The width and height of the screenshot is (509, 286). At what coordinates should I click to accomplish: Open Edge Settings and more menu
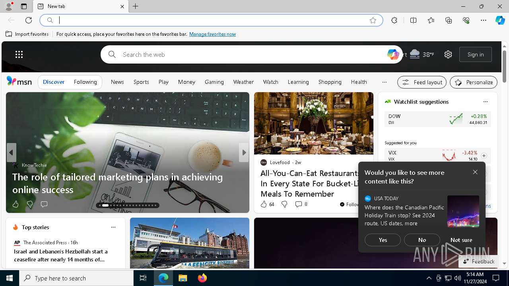[x=484, y=20]
